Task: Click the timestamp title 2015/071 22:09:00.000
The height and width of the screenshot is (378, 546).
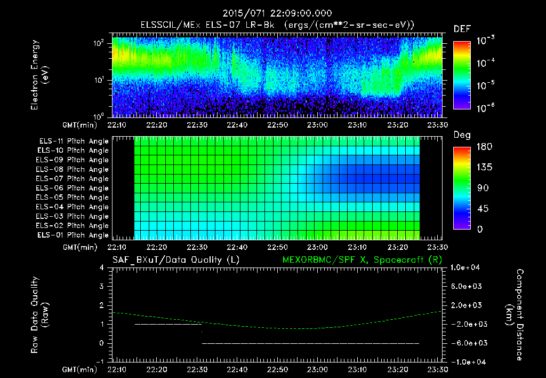Action: [277, 13]
